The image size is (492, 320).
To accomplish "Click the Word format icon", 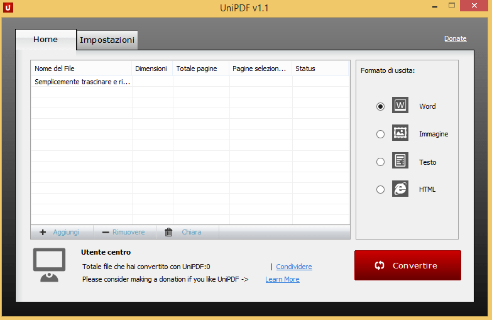I will (400, 105).
